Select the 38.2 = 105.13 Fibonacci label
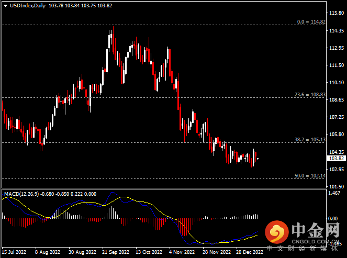Image resolution: width=347 pixels, height=258 pixels. (x=309, y=140)
